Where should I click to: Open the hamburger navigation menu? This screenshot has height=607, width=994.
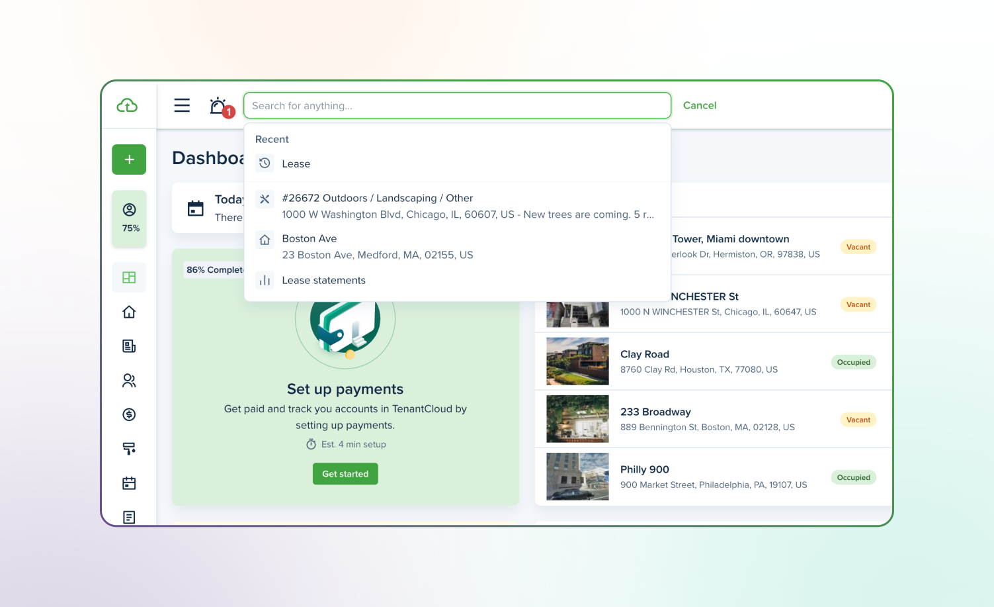[x=182, y=105]
